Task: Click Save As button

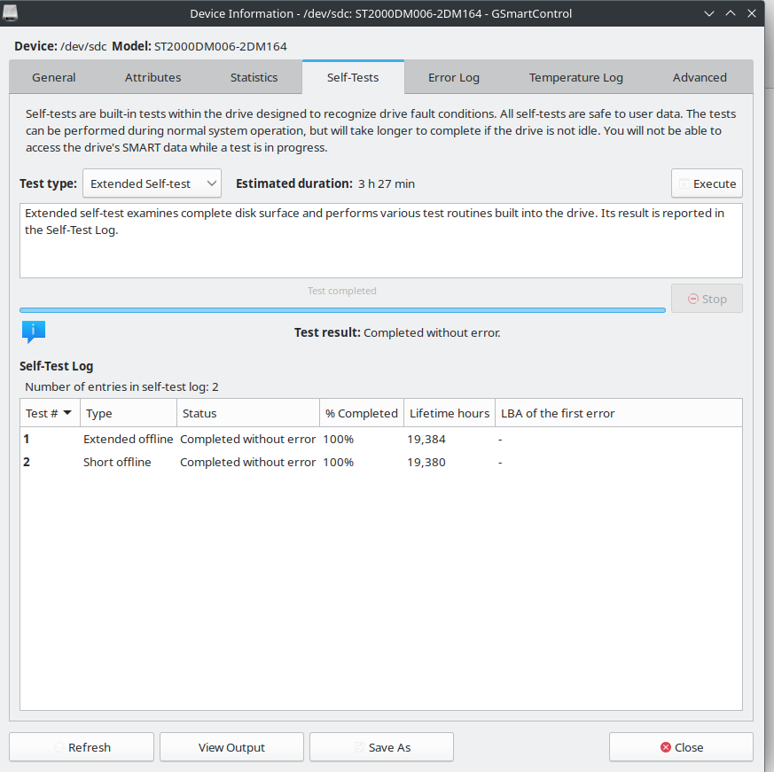Action: 381,747
